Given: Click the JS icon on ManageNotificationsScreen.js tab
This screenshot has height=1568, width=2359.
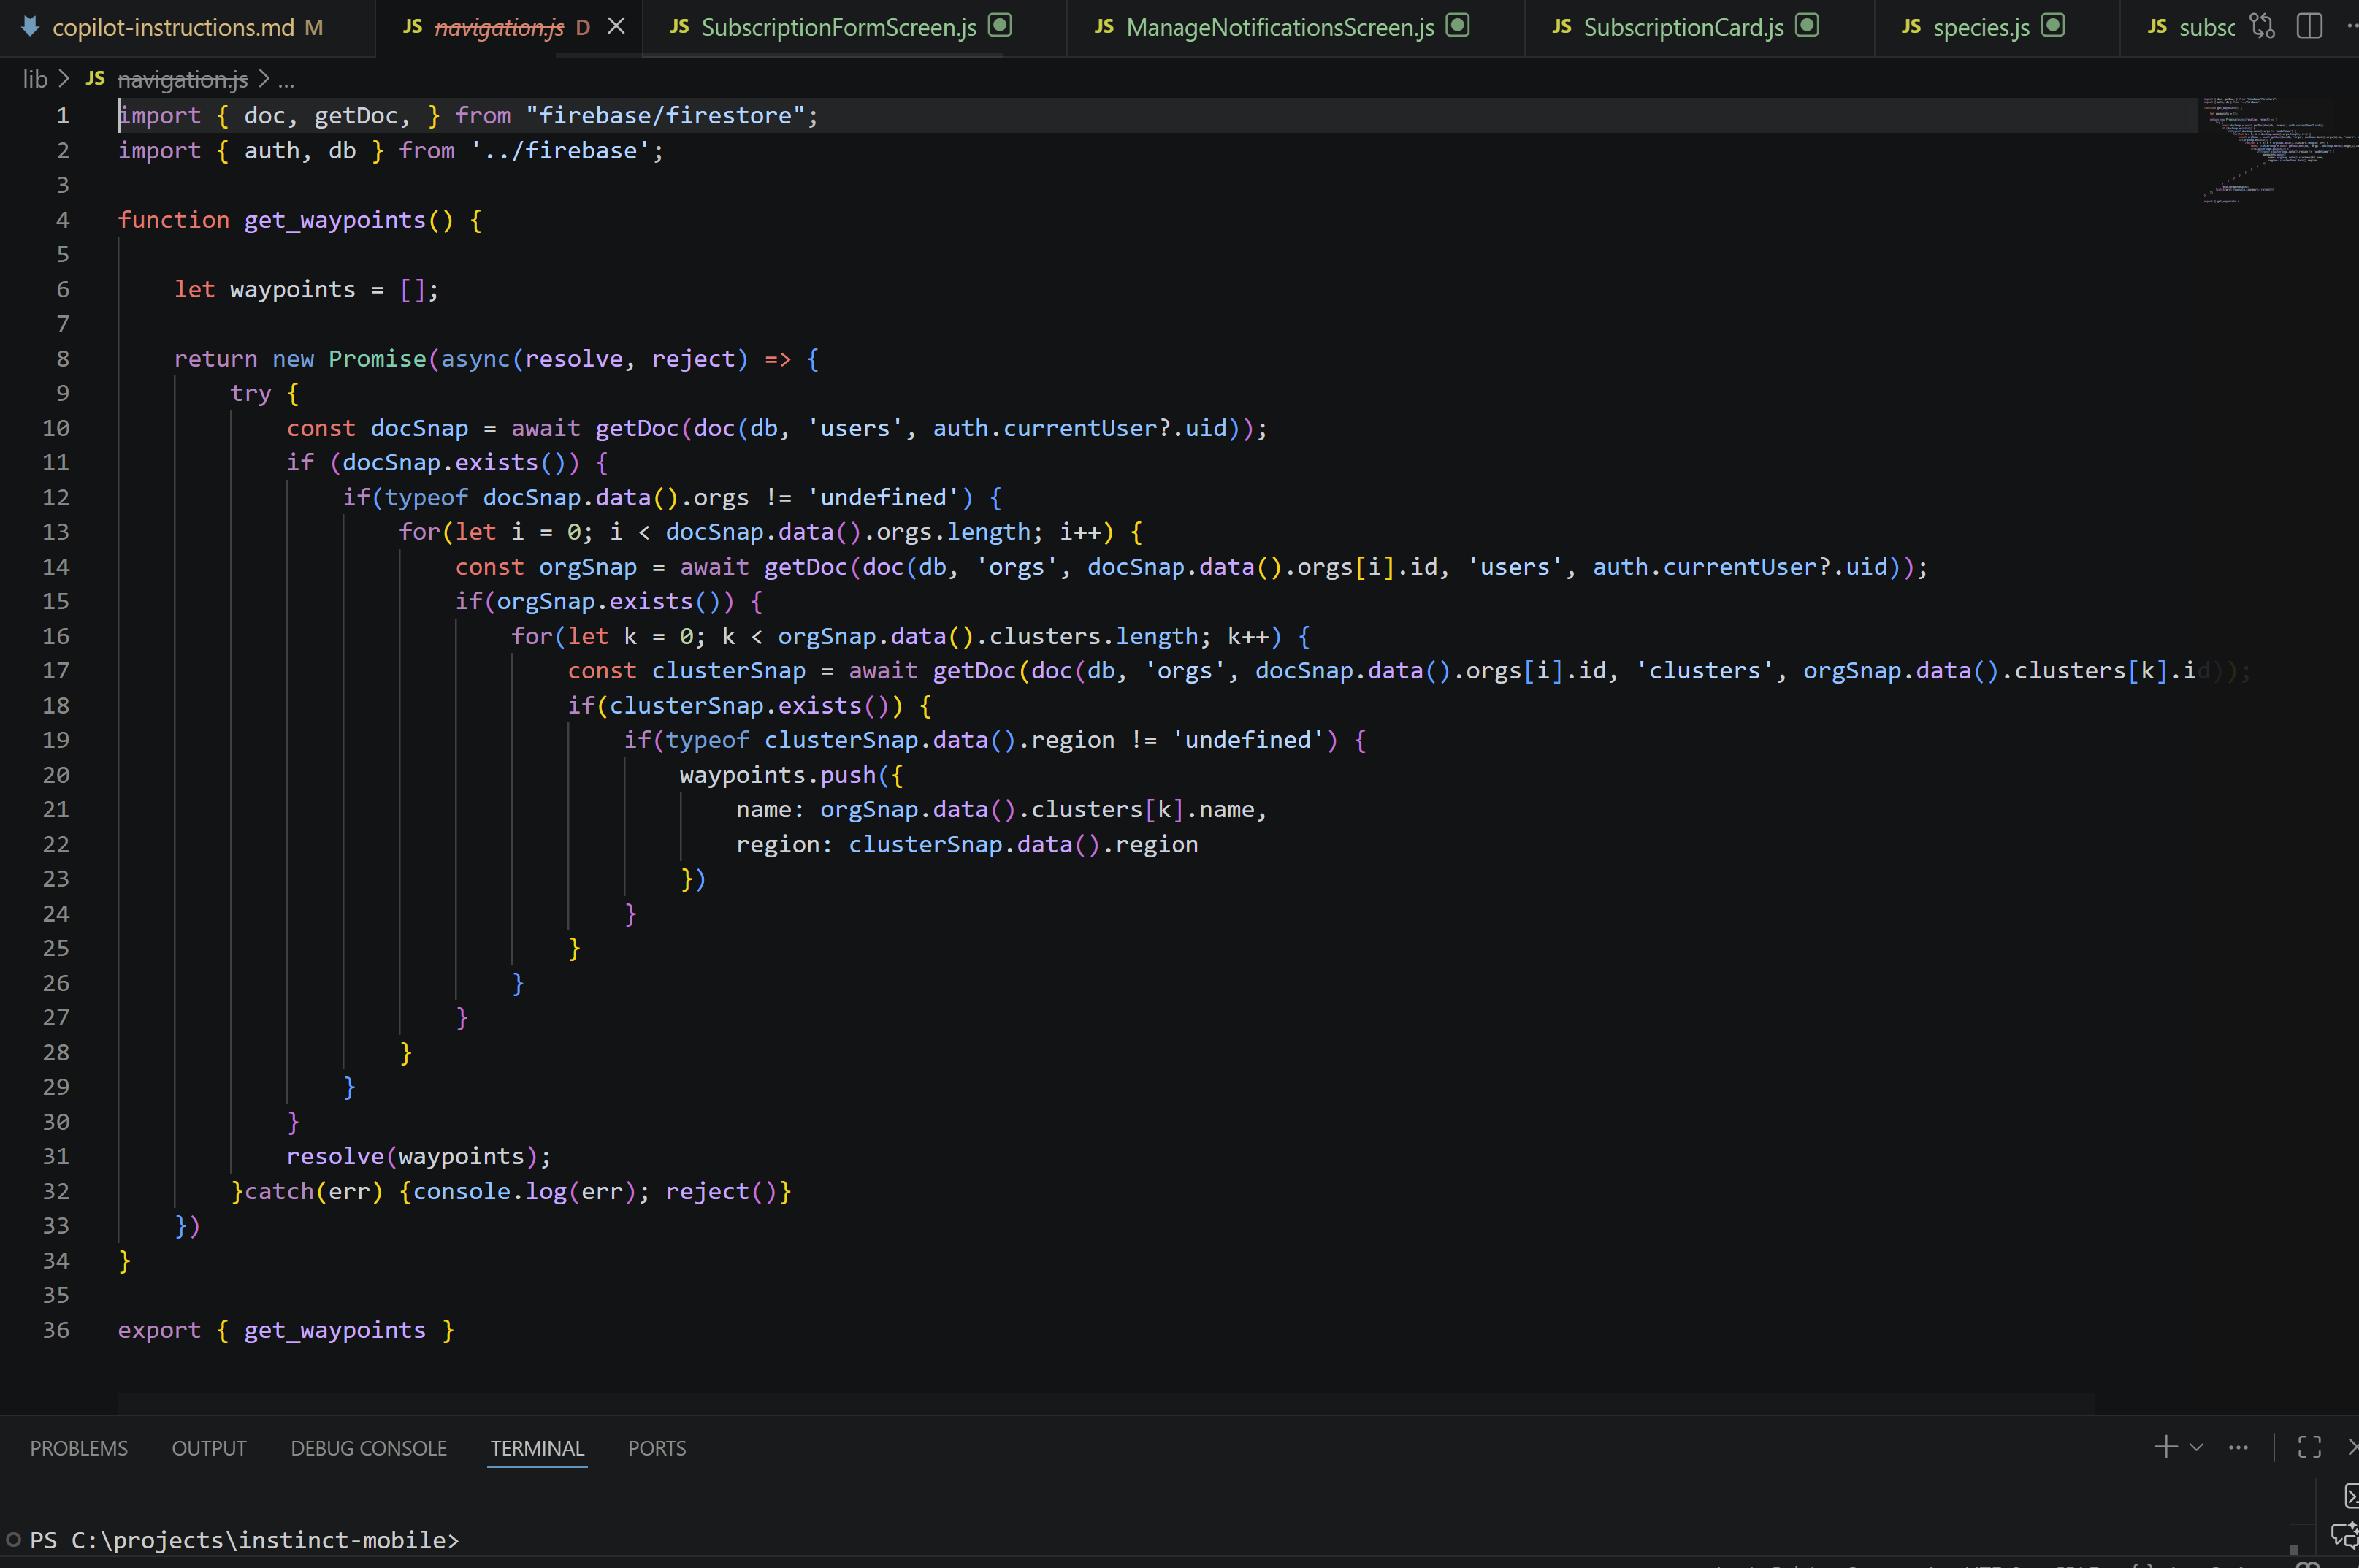Looking at the screenshot, I should click(x=1104, y=27).
